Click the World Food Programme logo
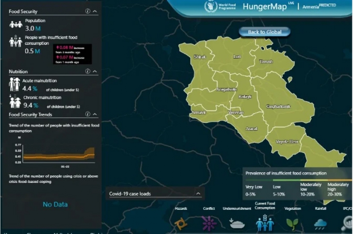The height and width of the screenshot is (234, 353). pos(220,6)
